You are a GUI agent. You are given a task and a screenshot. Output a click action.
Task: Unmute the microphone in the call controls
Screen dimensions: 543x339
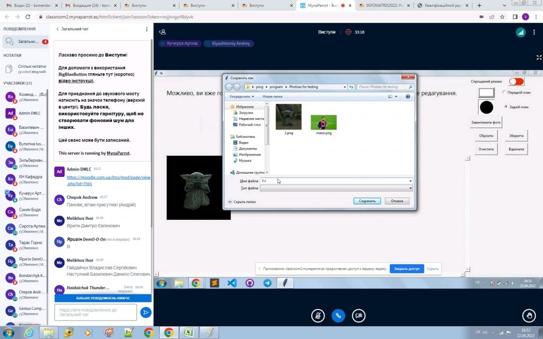pos(318,315)
